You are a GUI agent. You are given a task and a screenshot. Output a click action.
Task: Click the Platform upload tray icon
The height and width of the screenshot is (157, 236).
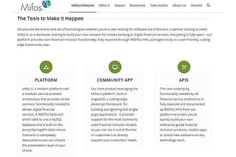pos(46,67)
